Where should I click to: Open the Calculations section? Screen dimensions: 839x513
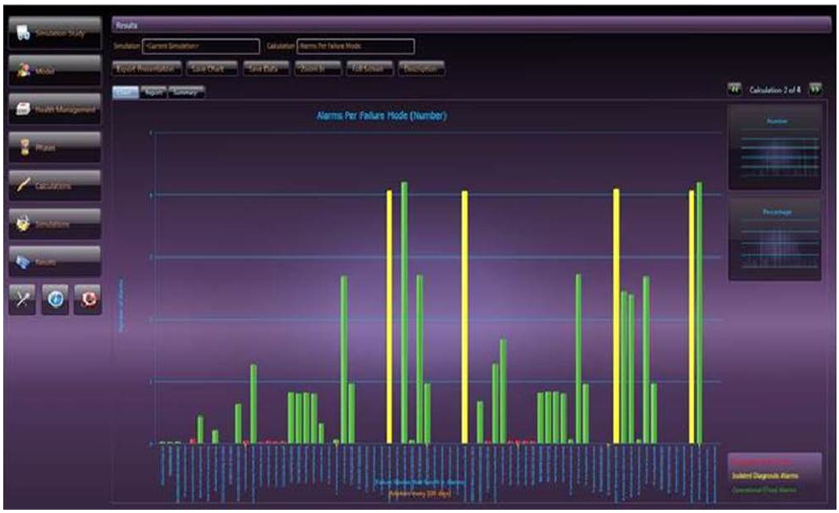[x=54, y=186]
